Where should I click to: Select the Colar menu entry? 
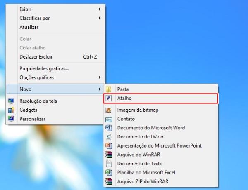55,39
